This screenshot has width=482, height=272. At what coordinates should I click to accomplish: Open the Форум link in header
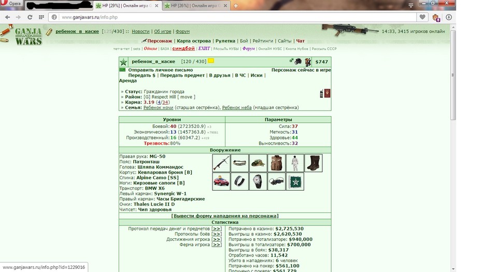point(182,32)
